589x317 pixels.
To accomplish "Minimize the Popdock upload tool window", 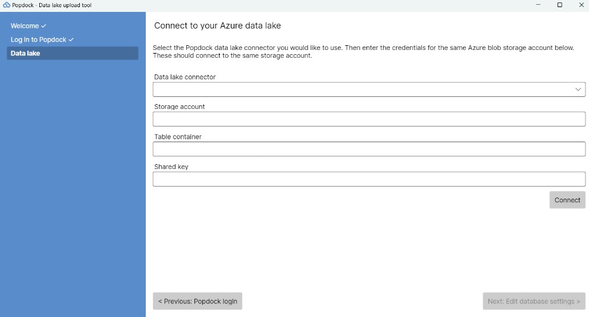I will click(538, 5).
